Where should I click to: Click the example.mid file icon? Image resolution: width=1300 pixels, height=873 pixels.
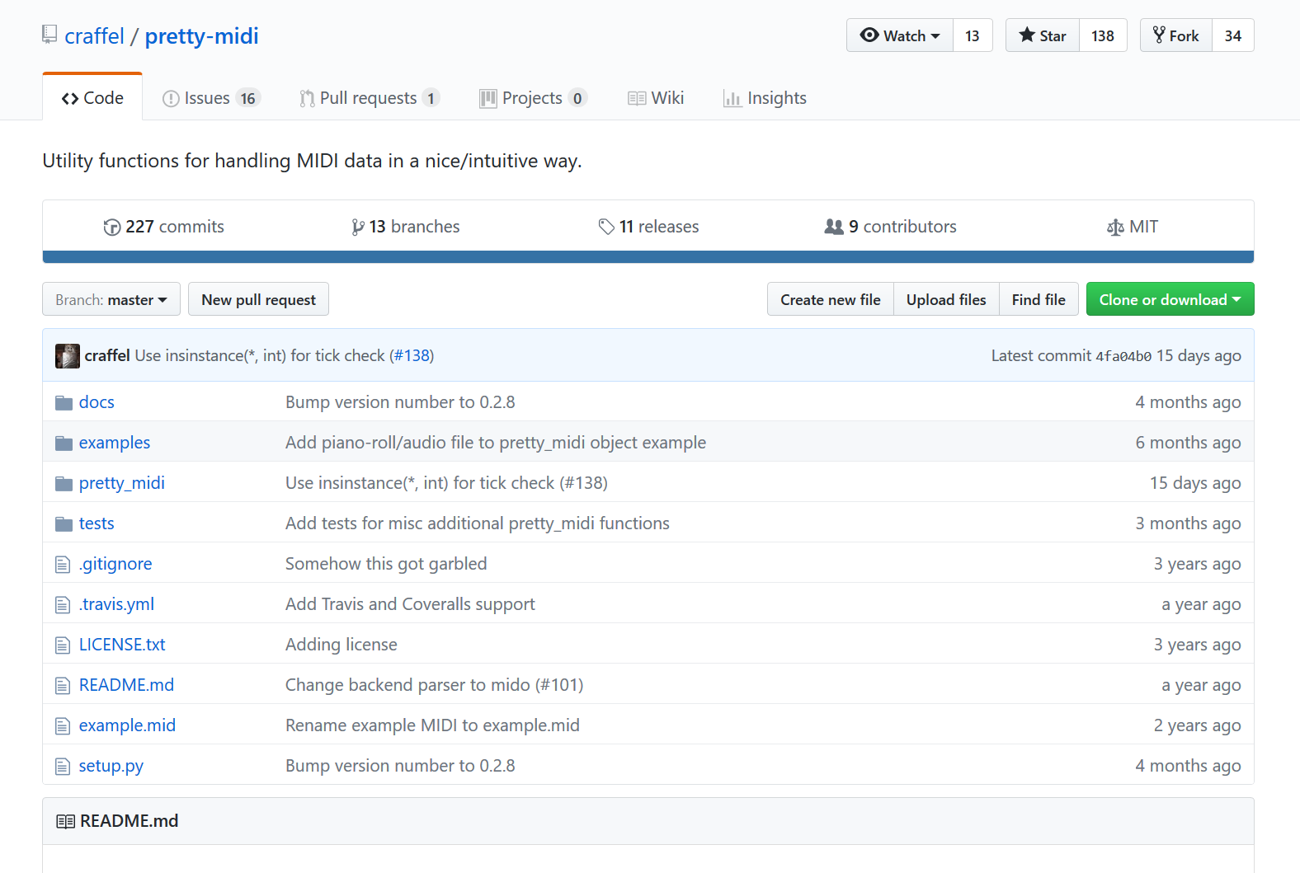click(x=63, y=725)
